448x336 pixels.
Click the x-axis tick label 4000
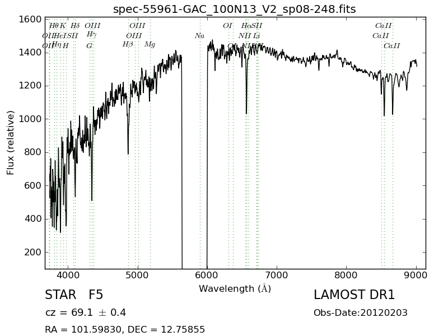(x=68, y=276)
